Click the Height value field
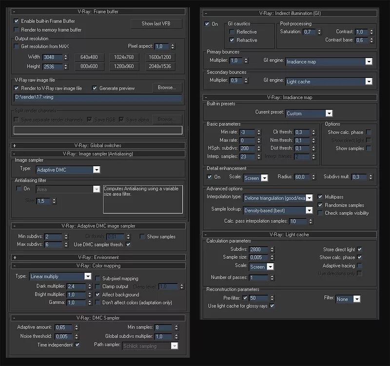390x366 pixels. coord(53,67)
